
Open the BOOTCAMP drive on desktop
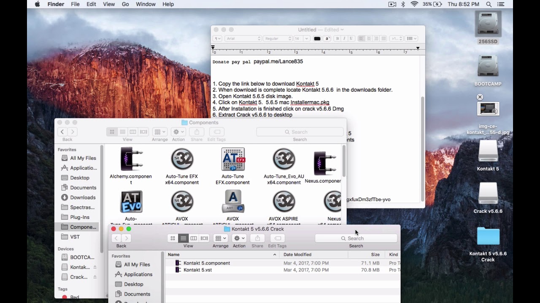488,66
